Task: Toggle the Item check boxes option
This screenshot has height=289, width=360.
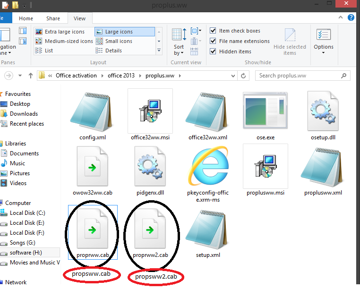Action: [x=214, y=31]
